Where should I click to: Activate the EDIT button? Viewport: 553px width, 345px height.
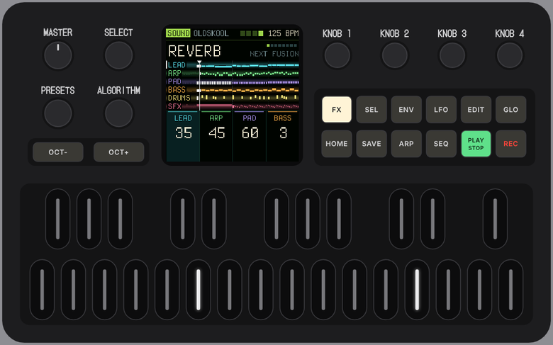coord(476,110)
